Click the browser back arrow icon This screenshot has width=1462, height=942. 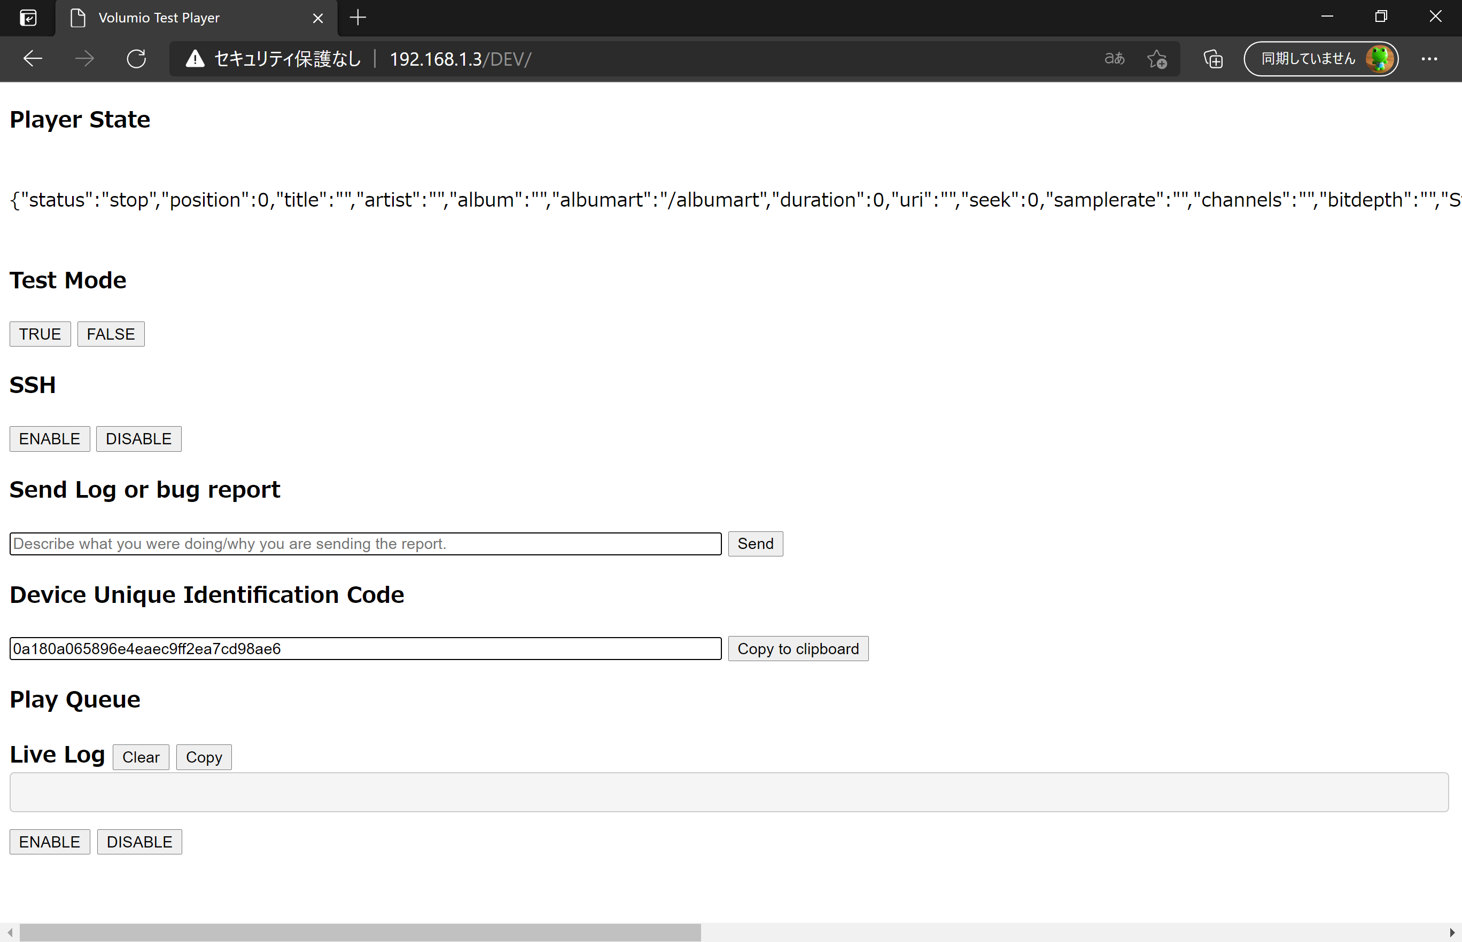pyautogui.click(x=33, y=59)
